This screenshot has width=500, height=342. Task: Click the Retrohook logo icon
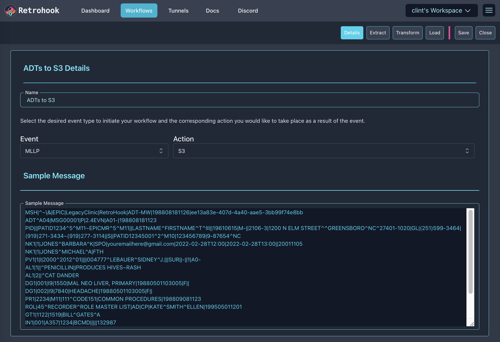(x=10, y=10)
